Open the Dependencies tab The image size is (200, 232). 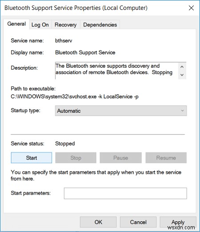pyautogui.click(x=100, y=25)
